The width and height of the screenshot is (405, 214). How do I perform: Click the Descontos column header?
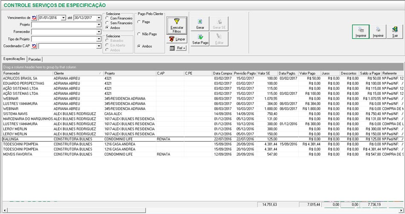point(350,74)
